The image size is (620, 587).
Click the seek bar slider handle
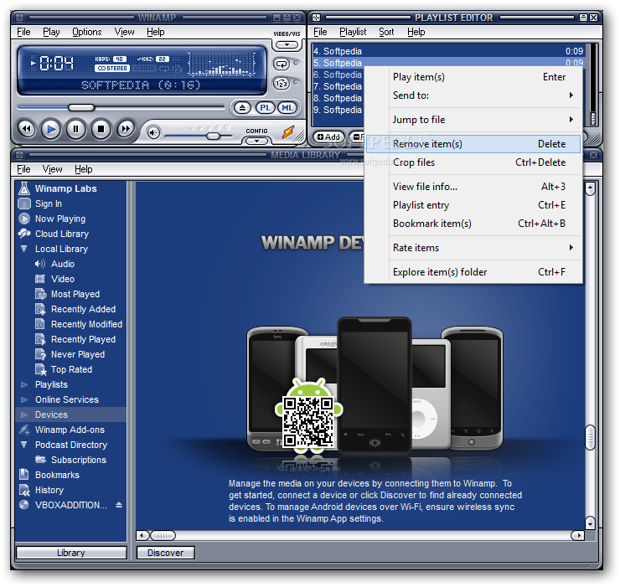coord(81,107)
